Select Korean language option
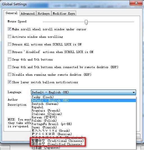The height and width of the screenshot is (150, 144). coord(83,117)
